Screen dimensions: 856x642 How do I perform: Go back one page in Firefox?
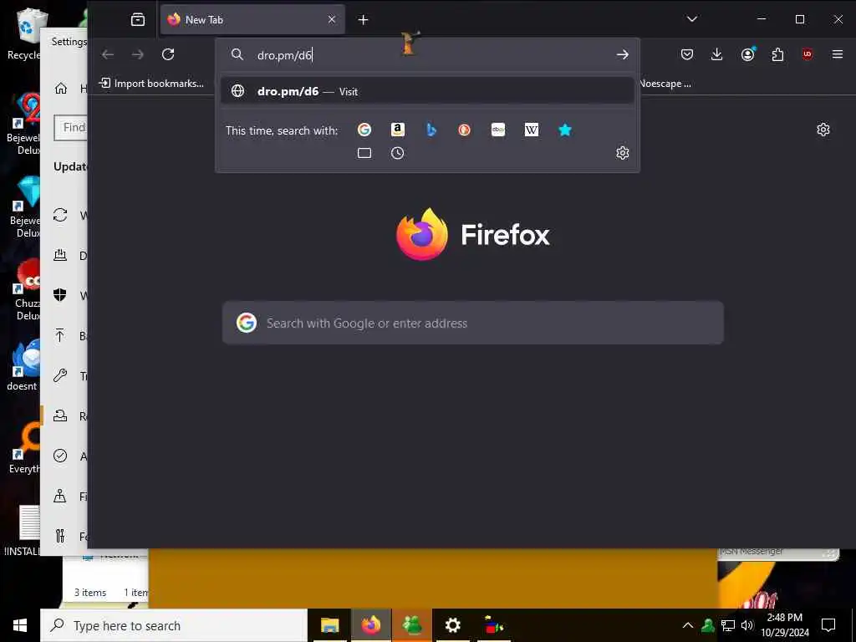(x=108, y=54)
